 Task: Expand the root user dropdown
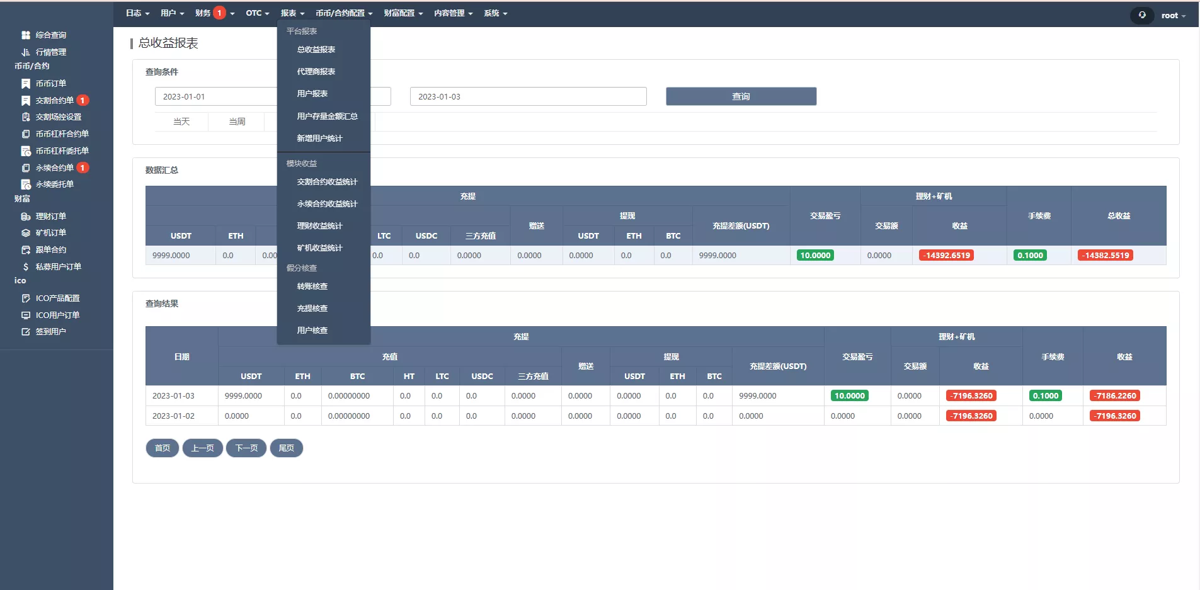(x=1173, y=16)
